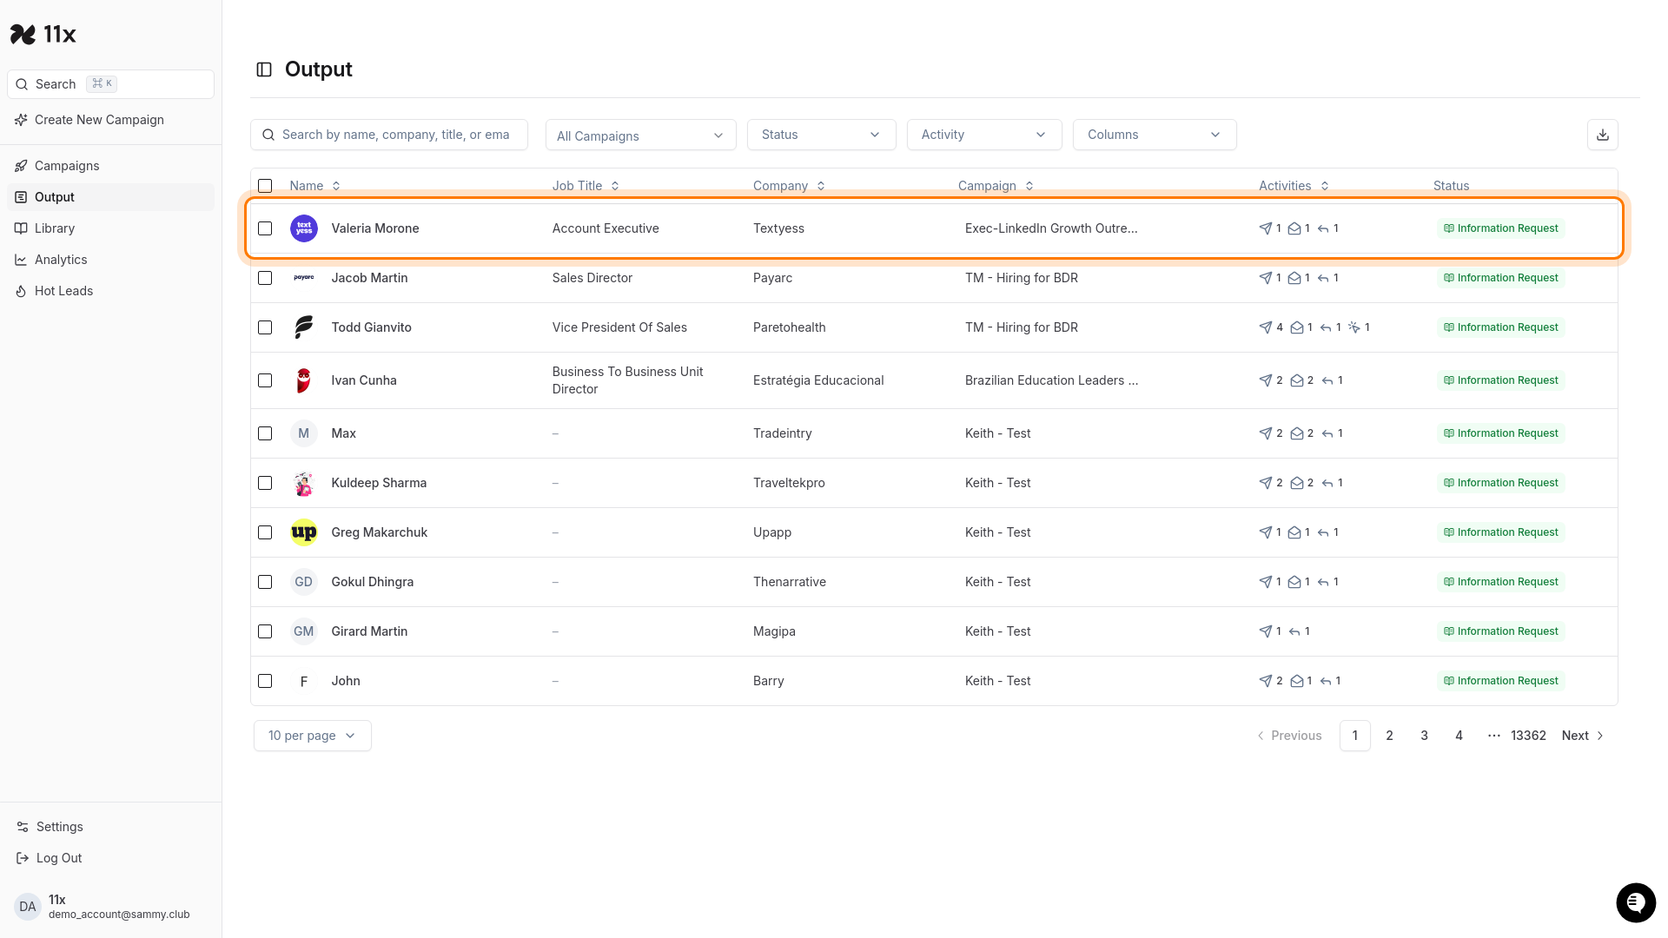This screenshot has width=1668, height=938.
Task: Go to page 3
Action: 1424,736
